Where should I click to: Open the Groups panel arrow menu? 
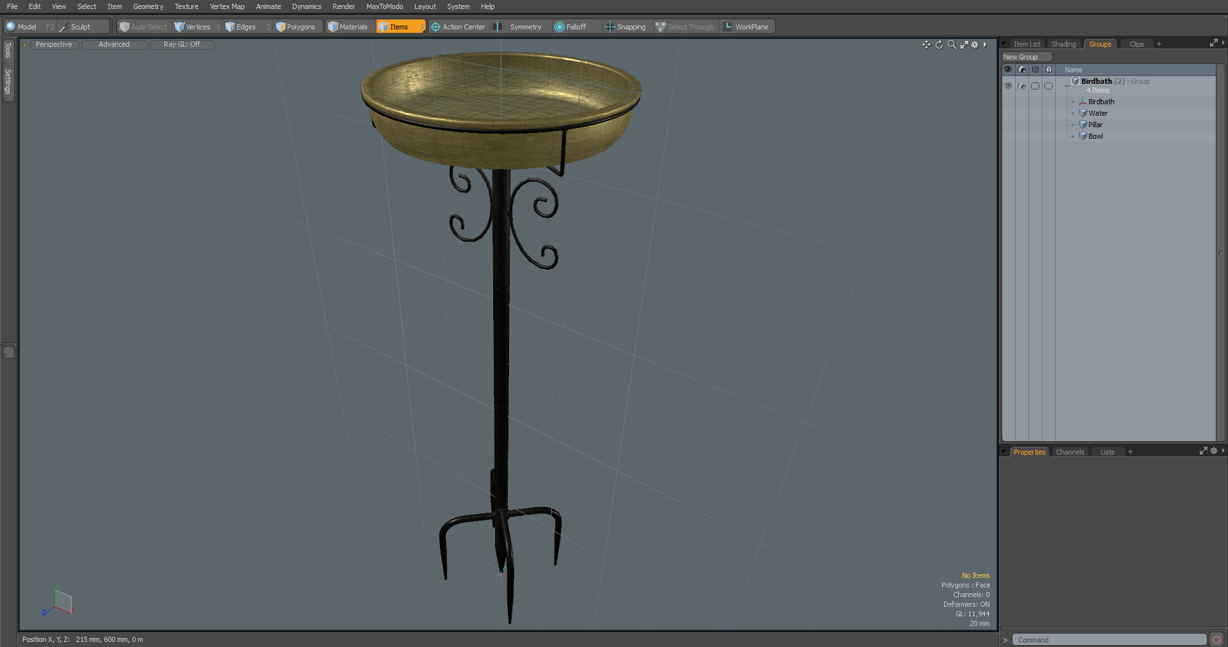point(1223,43)
